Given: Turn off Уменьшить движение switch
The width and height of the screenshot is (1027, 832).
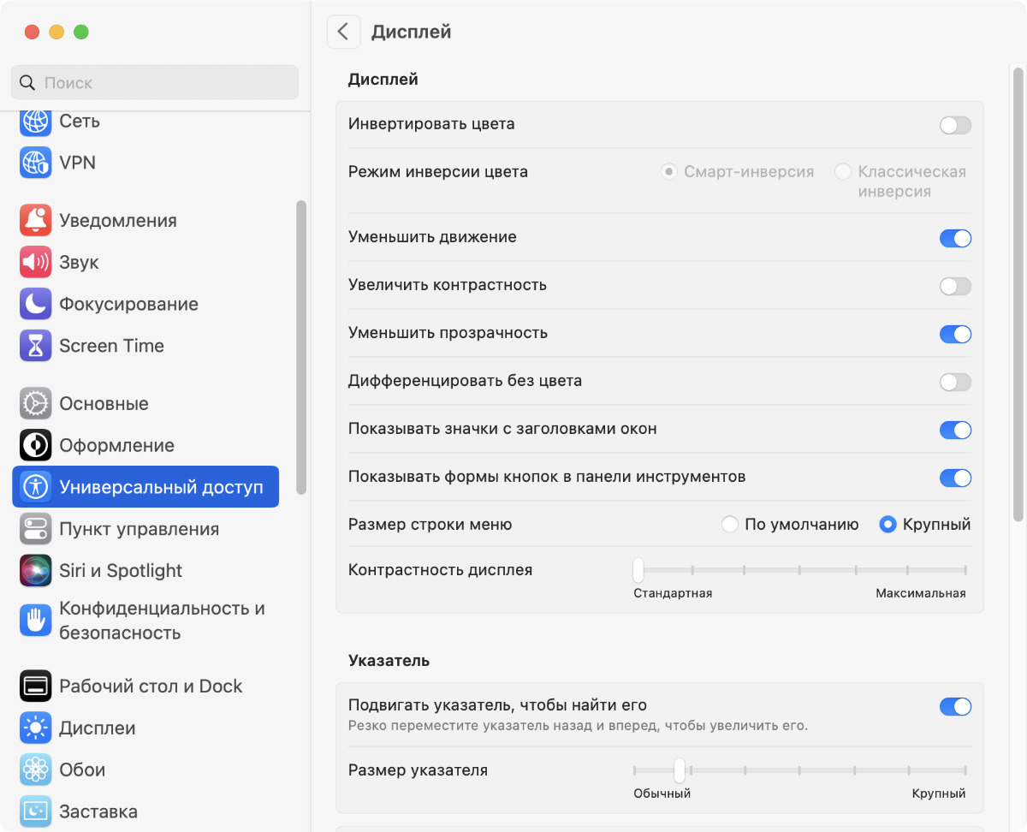Looking at the screenshot, I should click(x=955, y=238).
